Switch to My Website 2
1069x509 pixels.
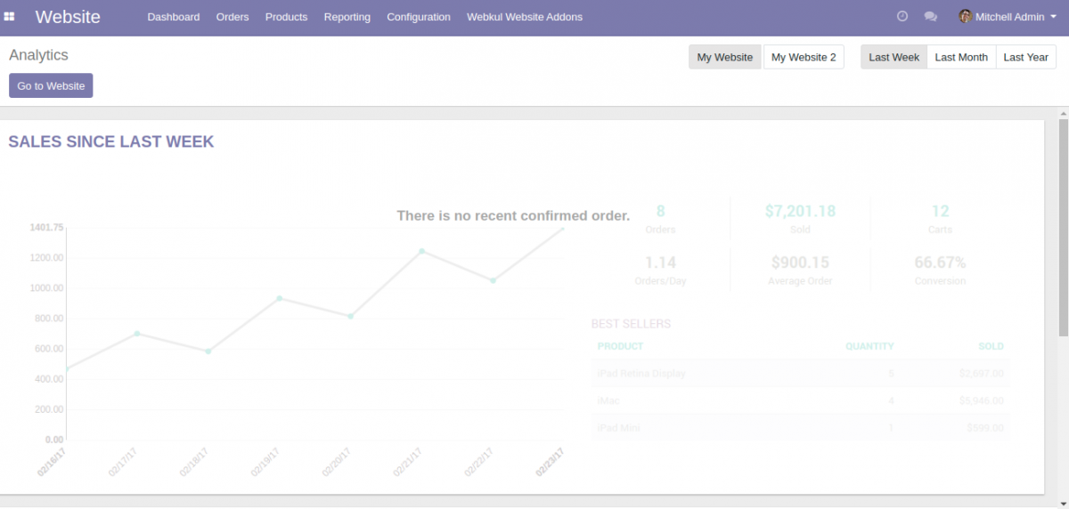[804, 57]
